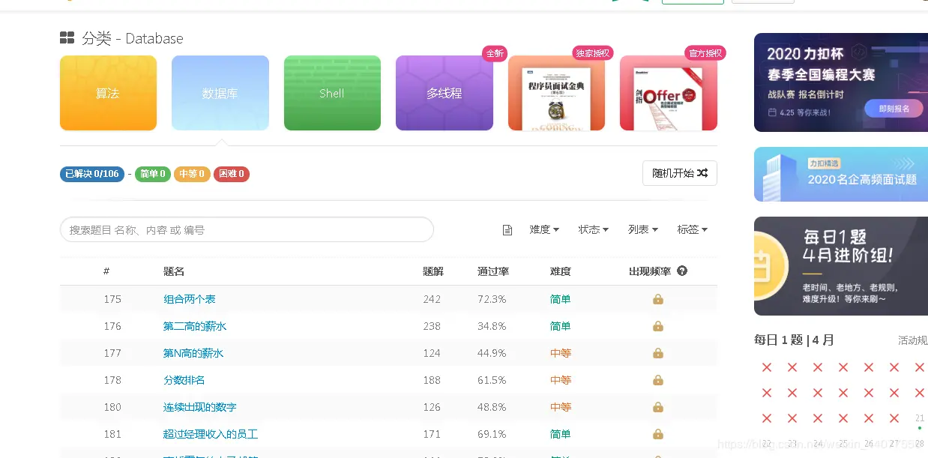The image size is (928, 458).
Task: Open the Shell category card
Action: click(332, 92)
